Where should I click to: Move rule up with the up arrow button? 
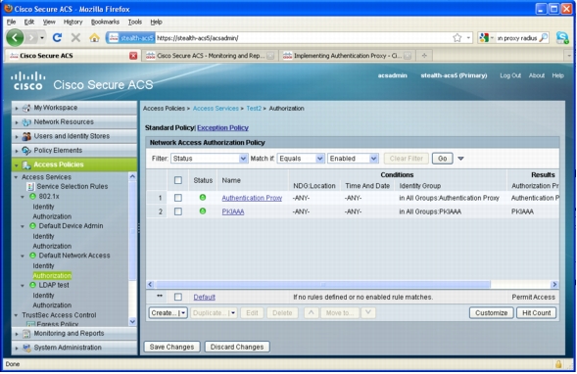click(312, 313)
